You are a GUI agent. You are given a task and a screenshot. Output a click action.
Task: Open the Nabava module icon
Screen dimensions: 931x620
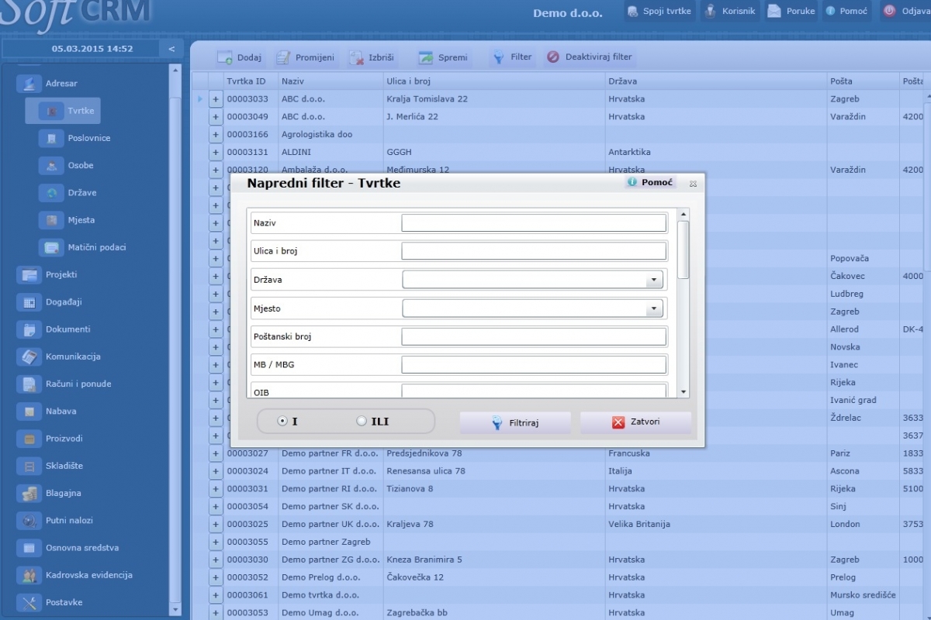pyautogui.click(x=29, y=412)
